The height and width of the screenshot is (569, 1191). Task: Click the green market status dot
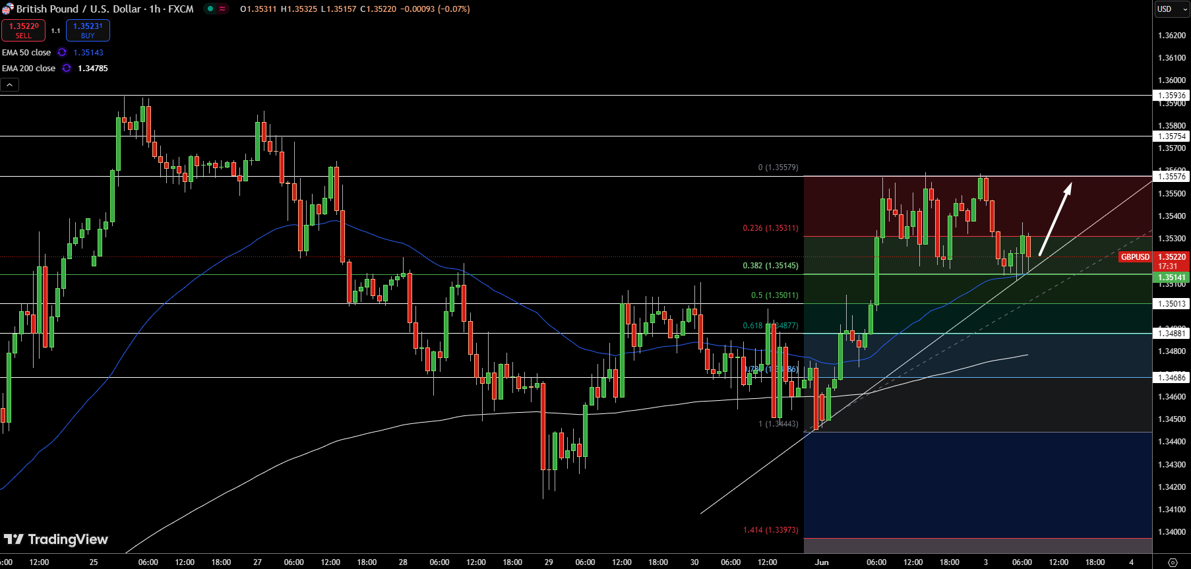pyautogui.click(x=210, y=9)
